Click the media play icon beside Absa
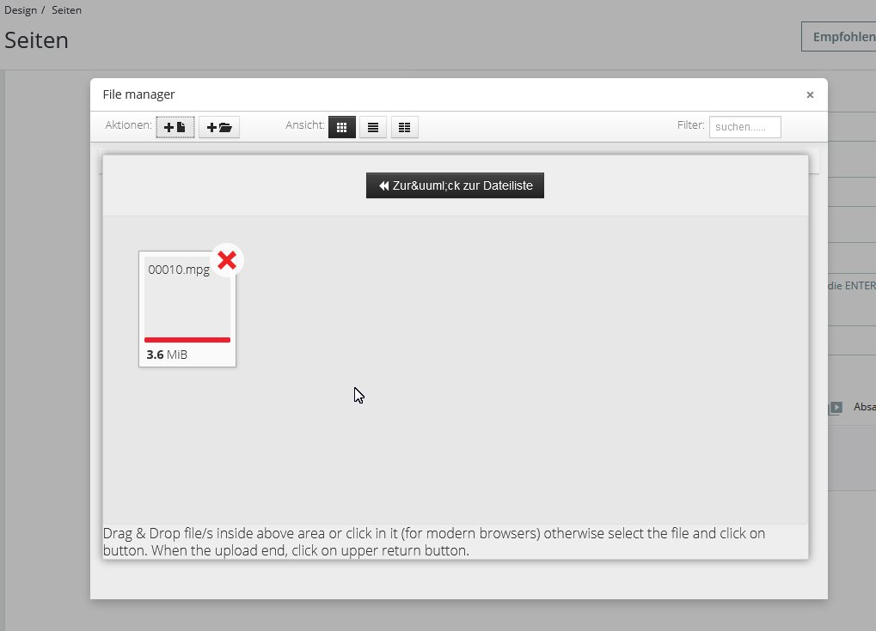876x631 pixels. click(x=836, y=408)
